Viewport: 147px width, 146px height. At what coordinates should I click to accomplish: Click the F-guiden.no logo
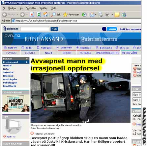(x=11, y=29)
